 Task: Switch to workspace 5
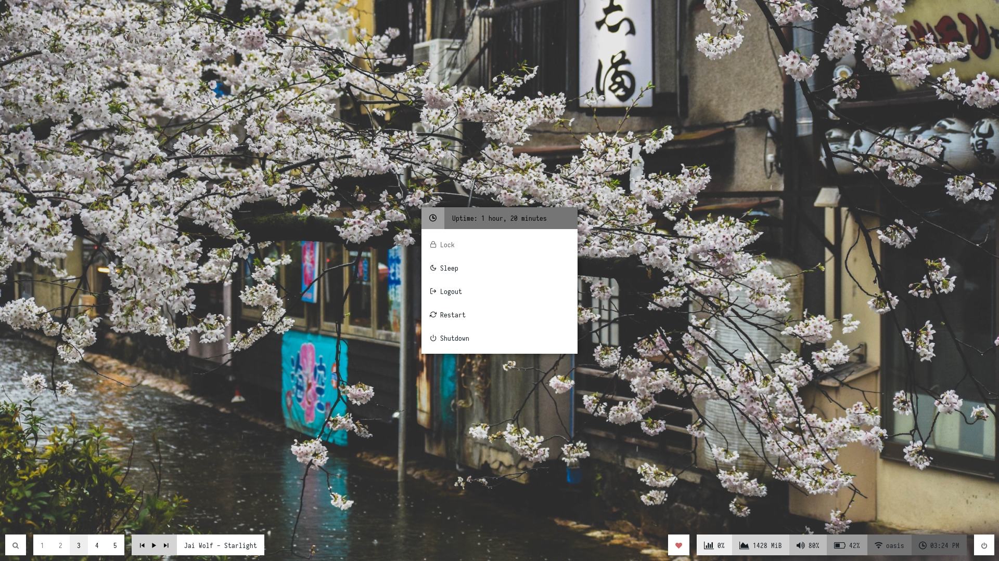115,545
